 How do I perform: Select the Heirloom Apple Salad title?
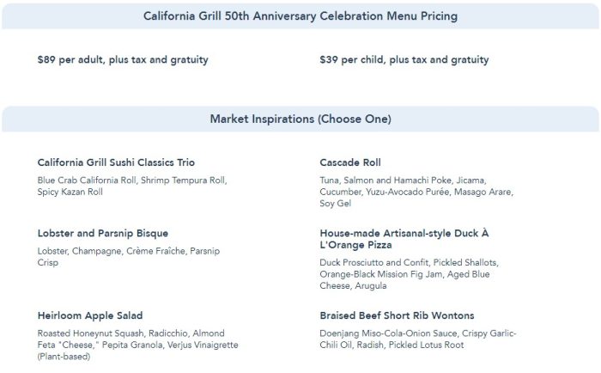point(90,315)
